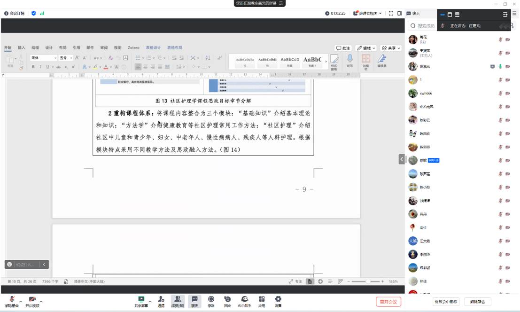Click the leave meeting button
The width and height of the screenshot is (520, 312).
click(388, 302)
